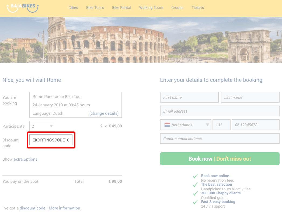
Task: Click the country selector arrow
Action: pyautogui.click(x=207, y=125)
